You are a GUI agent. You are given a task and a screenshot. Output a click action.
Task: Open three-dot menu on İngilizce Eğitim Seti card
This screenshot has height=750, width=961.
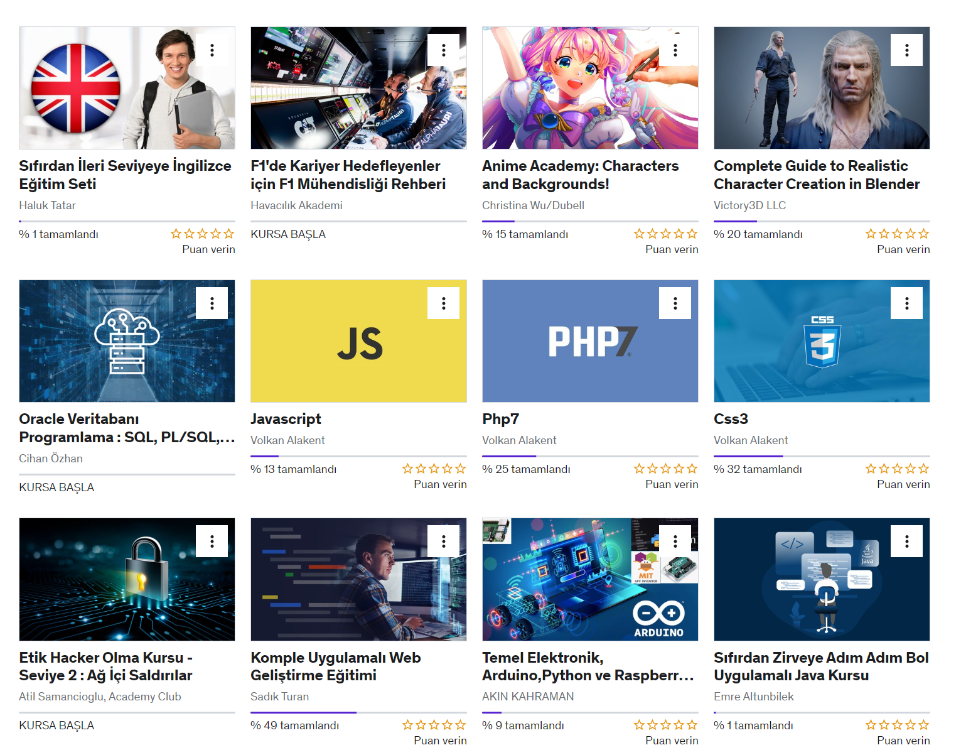(212, 50)
